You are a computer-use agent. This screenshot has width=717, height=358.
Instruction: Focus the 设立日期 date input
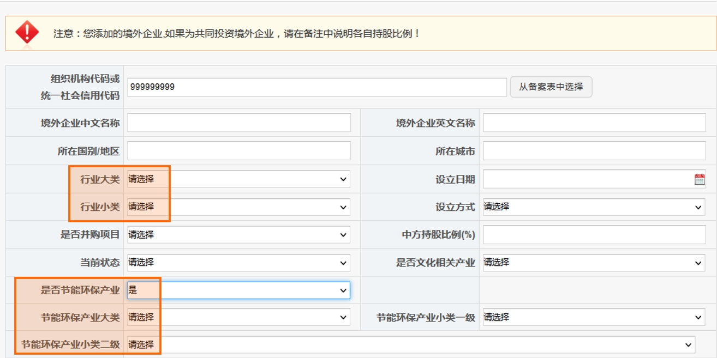pyautogui.click(x=587, y=179)
